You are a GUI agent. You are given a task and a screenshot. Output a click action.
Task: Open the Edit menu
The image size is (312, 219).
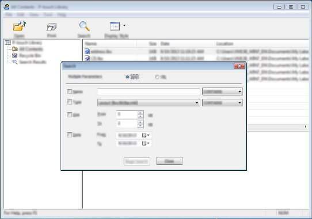21,15
